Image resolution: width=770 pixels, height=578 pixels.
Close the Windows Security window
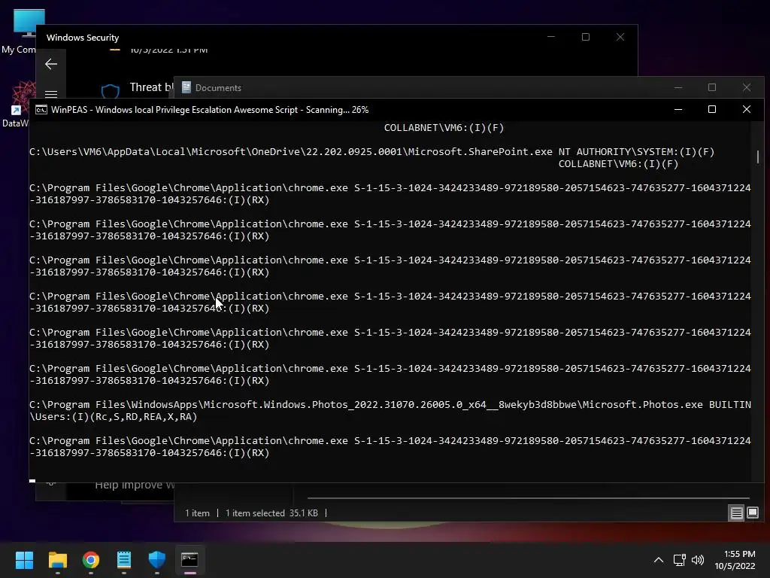(x=620, y=37)
